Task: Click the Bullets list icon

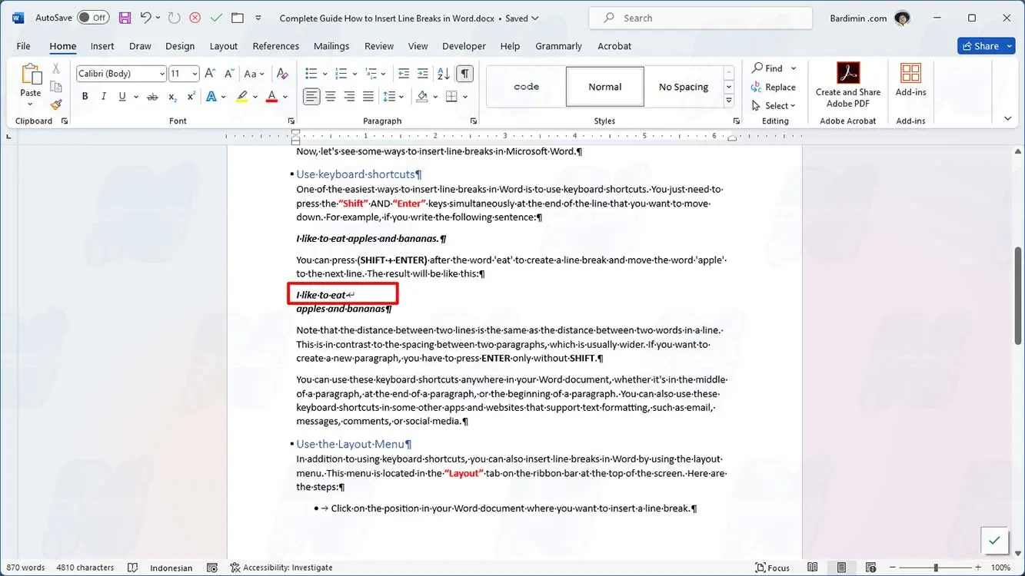Action: tap(311, 74)
